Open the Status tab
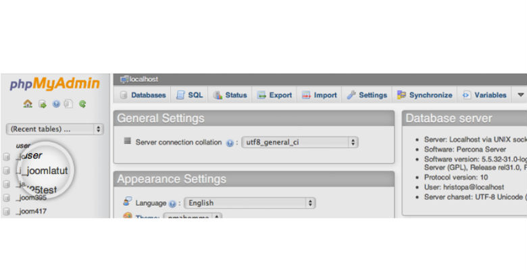The image size is (527, 270). point(230,95)
